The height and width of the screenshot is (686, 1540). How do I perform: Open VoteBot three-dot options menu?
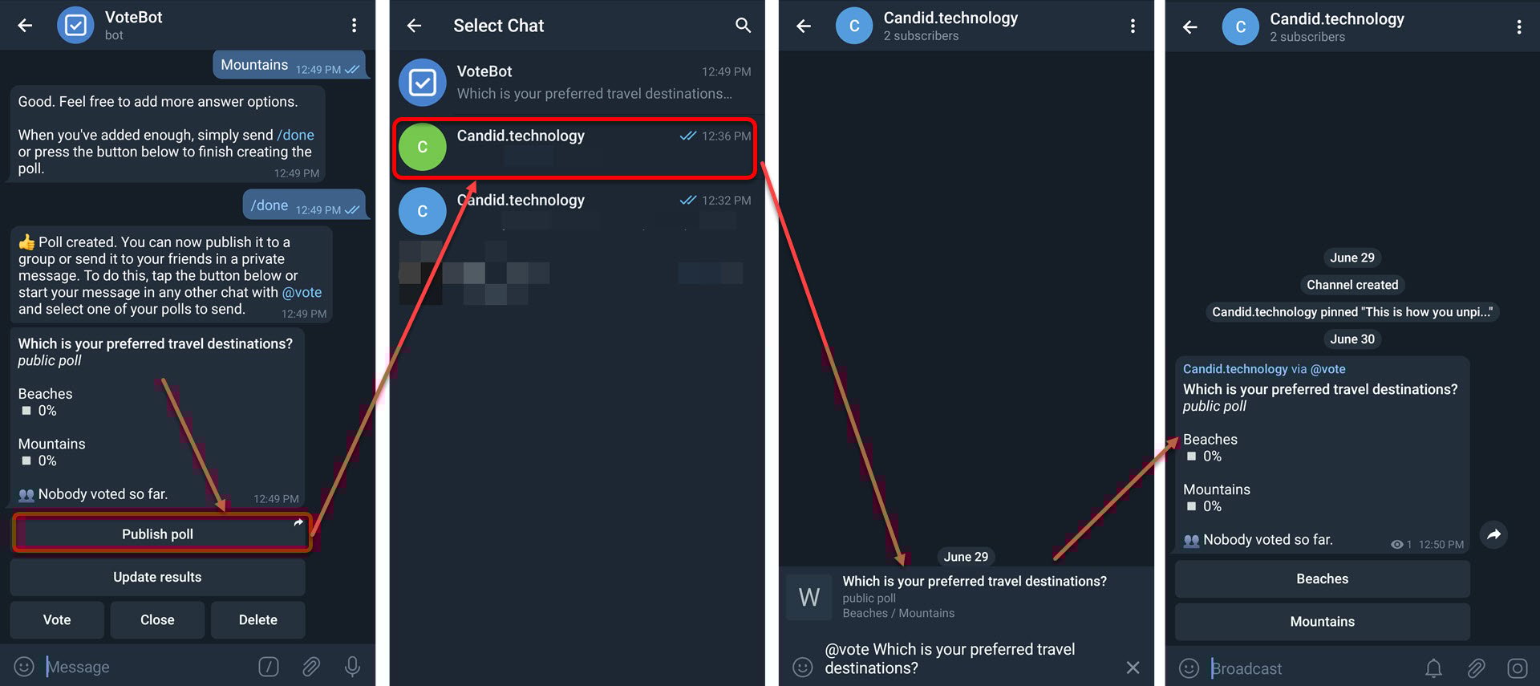pos(354,26)
